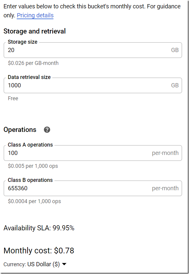
Task: Click the GB unit in Storage size
Action: click(175, 50)
